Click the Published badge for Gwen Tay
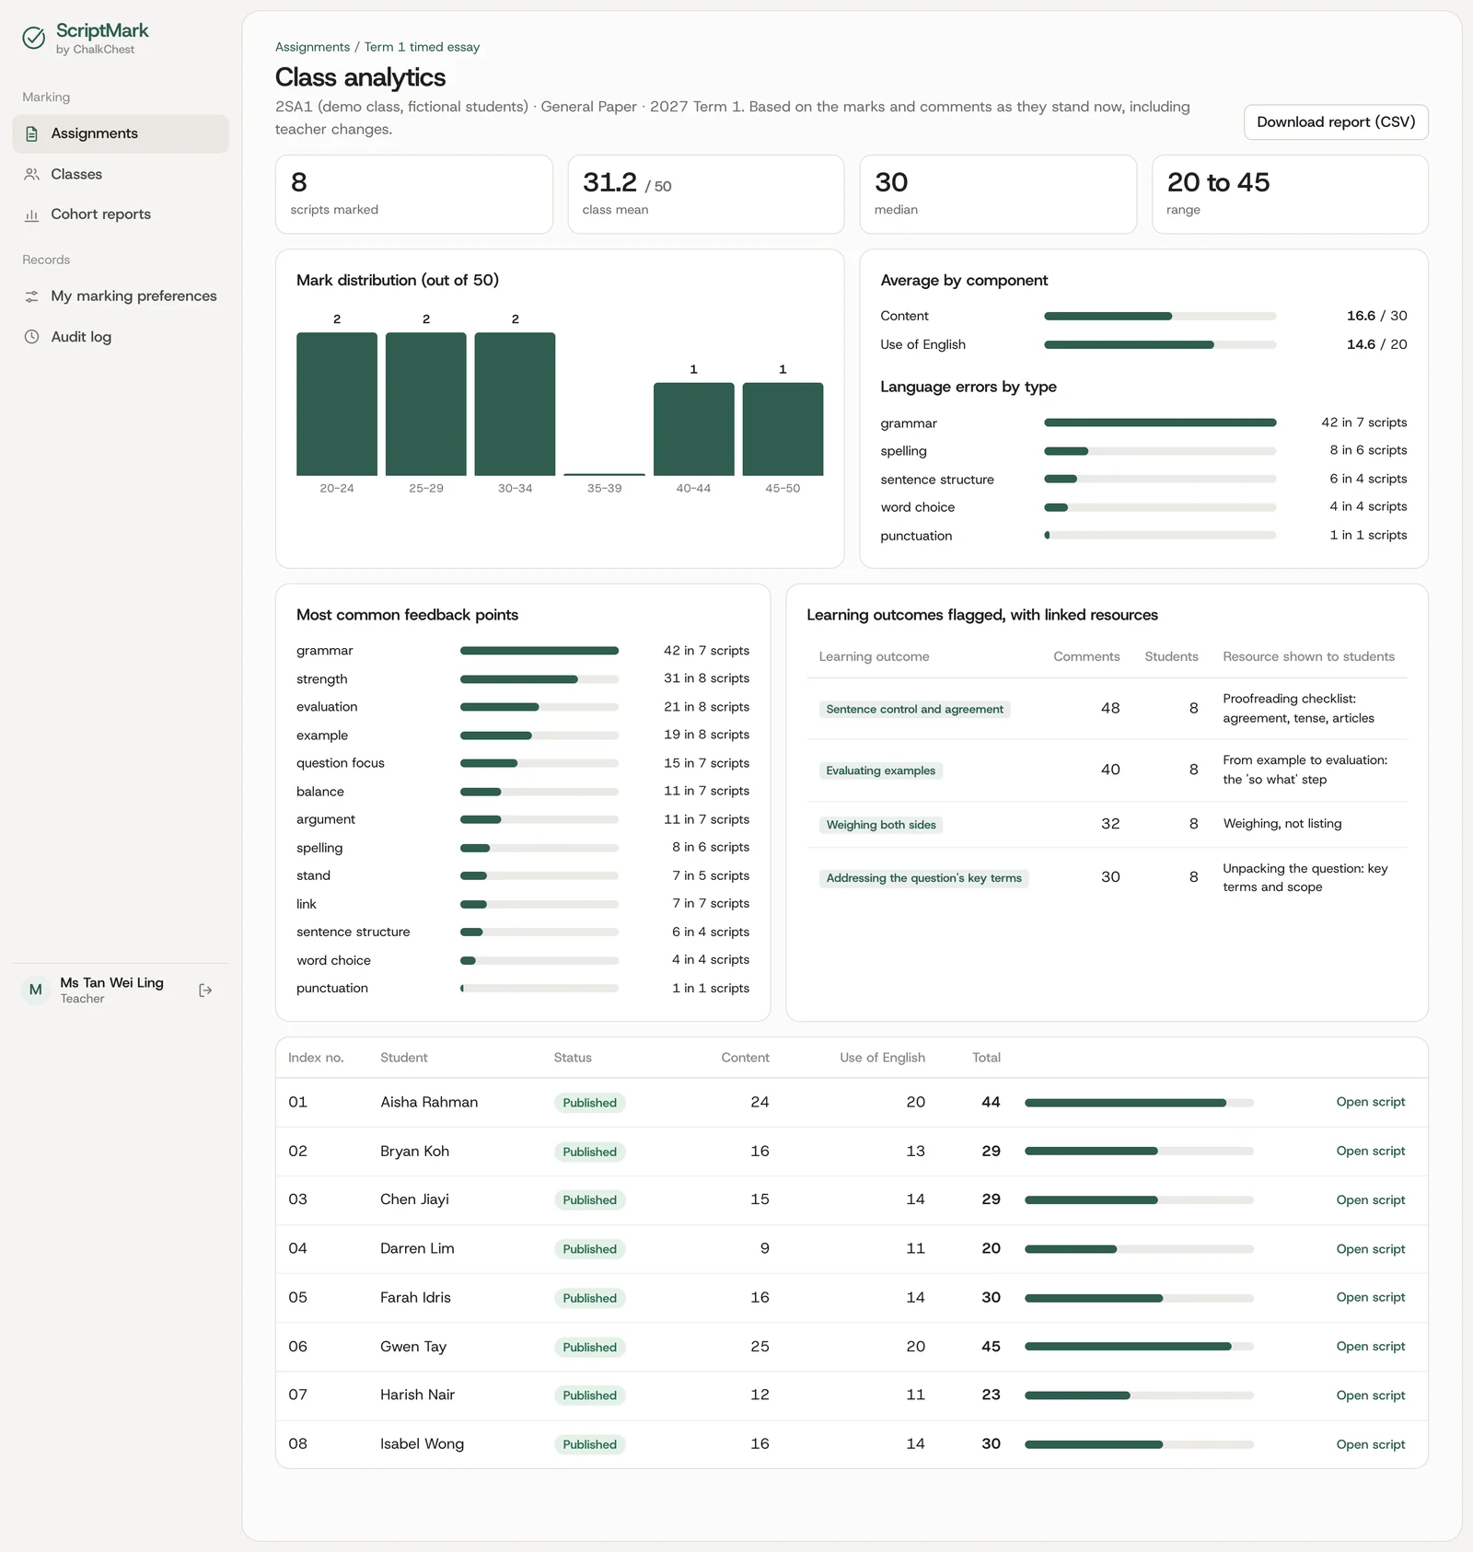Viewport: 1473px width, 1552px height. 589,1348
